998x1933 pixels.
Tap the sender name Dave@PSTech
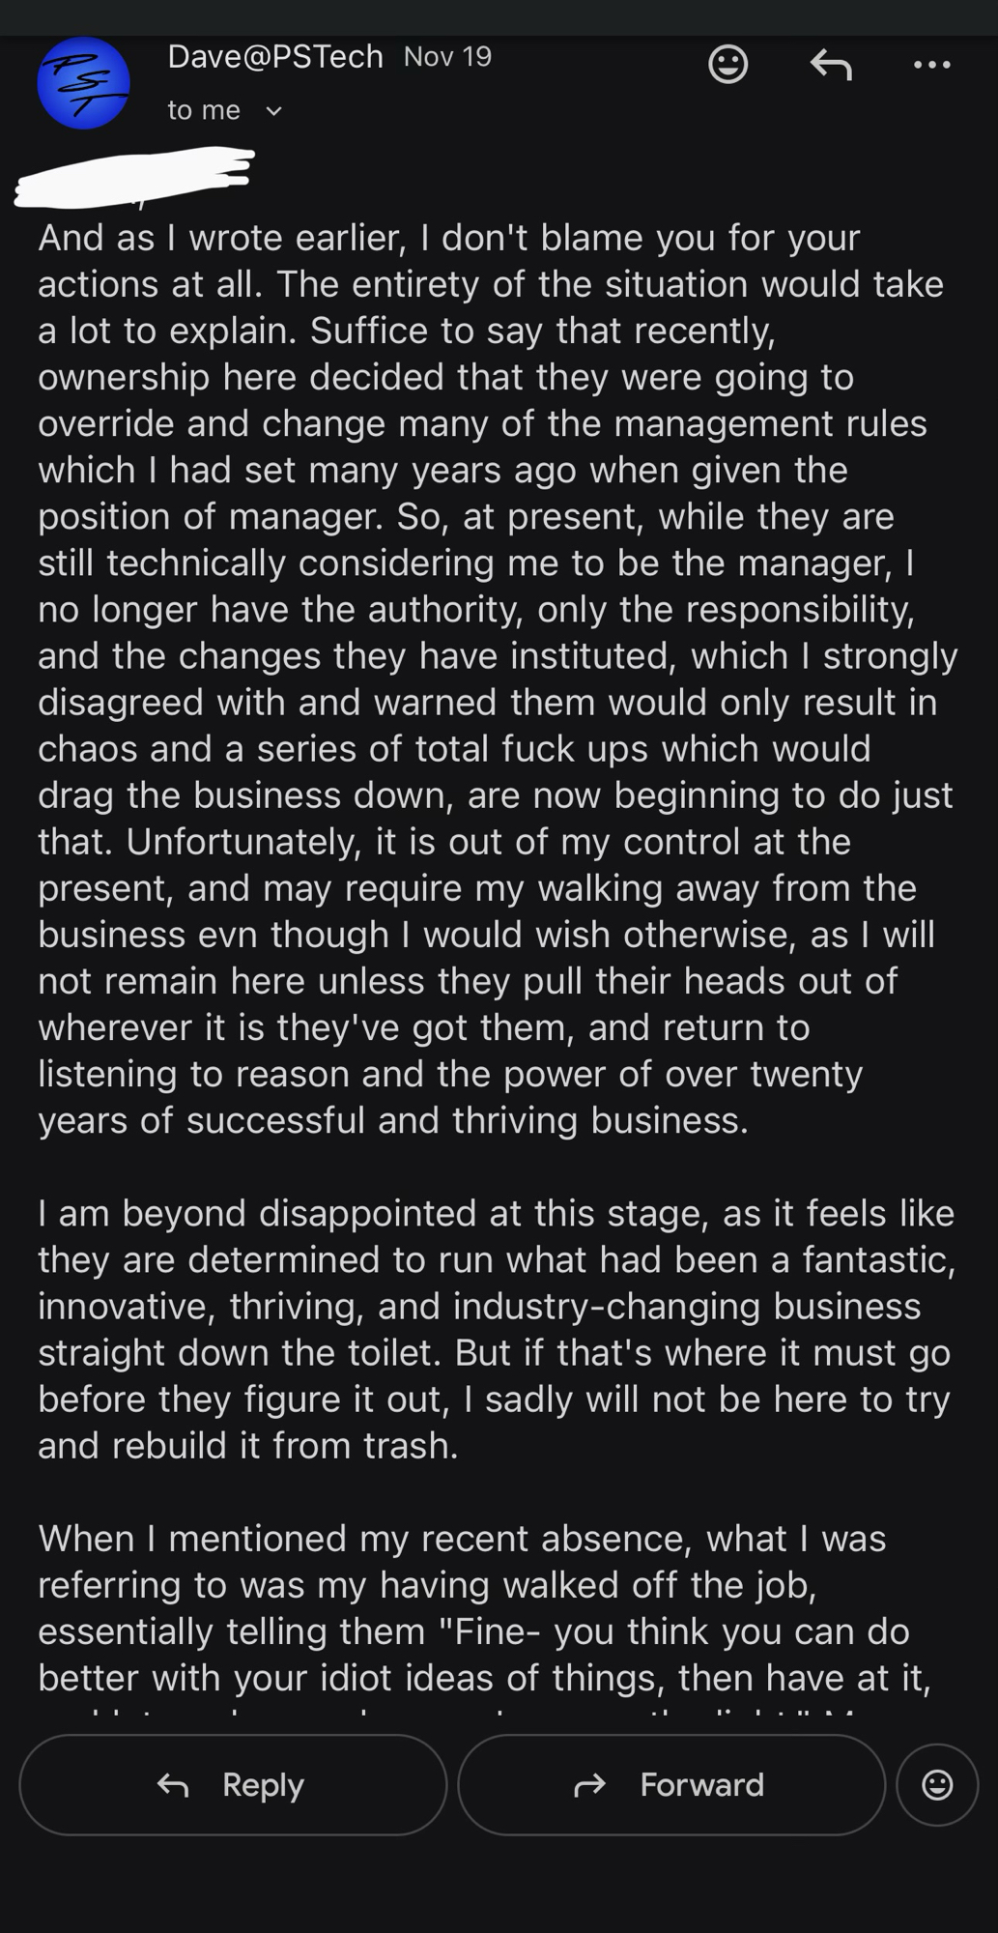pyautogui.click(x=275, y=57)
